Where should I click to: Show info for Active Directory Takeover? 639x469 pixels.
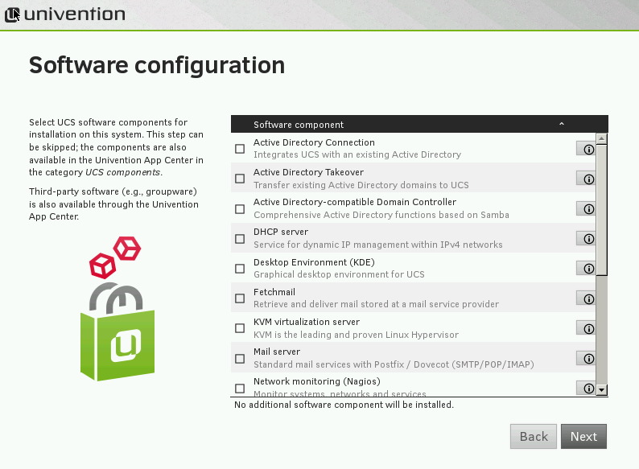(586, 179)
